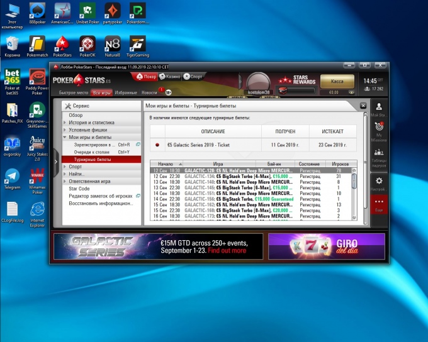Open PokerOK desktop icon
The width and height of the screenshot is (428, 342).
click(87, 47)
